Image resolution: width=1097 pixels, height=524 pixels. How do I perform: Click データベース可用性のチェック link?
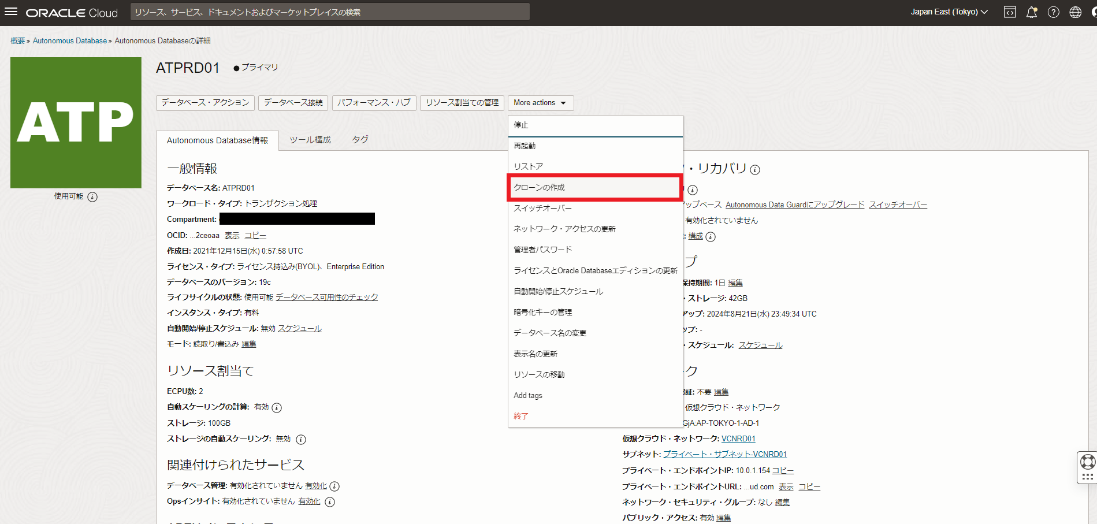tap(326, 296)
